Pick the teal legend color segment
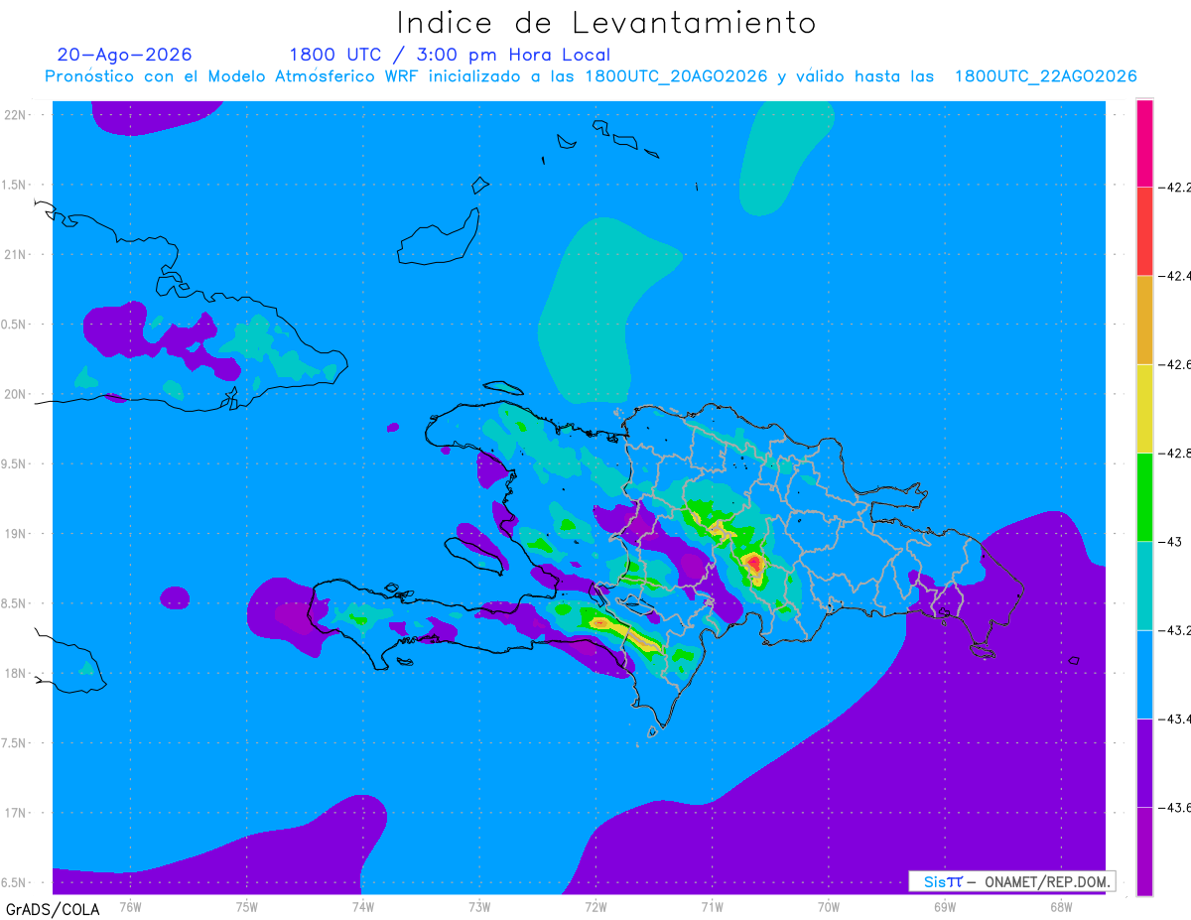The width and height of the screenshot is (1191, 920). coord(1144,586)
